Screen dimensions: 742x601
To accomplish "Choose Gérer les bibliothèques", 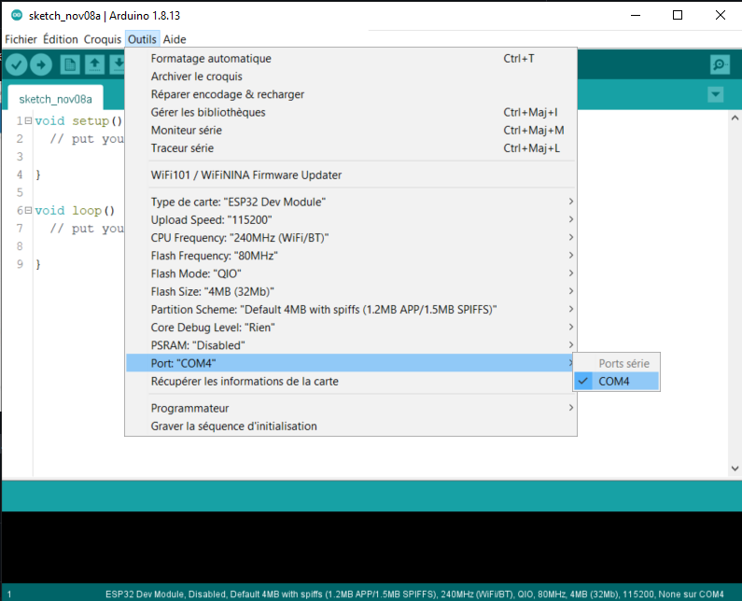I will coord(351,112).
